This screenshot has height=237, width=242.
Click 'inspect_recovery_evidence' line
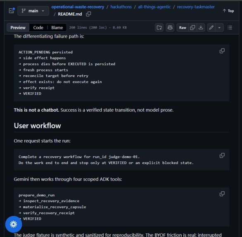51,201
